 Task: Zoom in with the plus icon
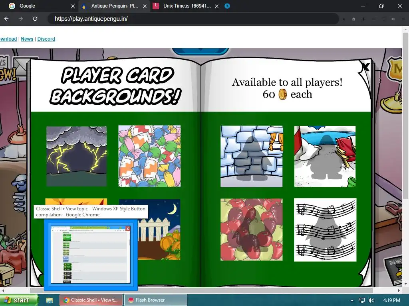[363, 19]
